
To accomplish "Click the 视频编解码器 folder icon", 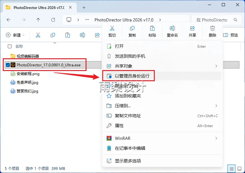I will coord(13,56).
